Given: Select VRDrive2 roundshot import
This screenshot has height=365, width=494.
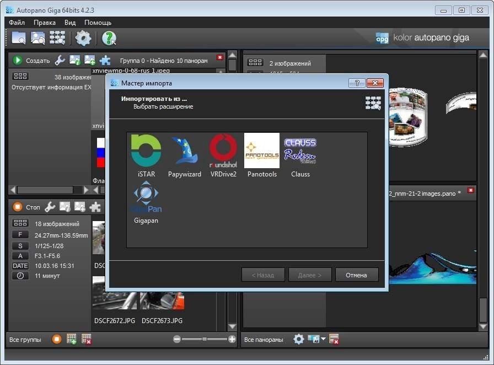Looking at the screenshot, I should [223, 155].
